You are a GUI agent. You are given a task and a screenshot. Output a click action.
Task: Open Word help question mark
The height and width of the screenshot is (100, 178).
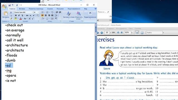tap(96, 9)
